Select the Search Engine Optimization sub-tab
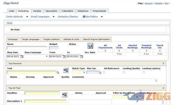The width and height of the screenshot is (173, 105). (x=97, y=39)
